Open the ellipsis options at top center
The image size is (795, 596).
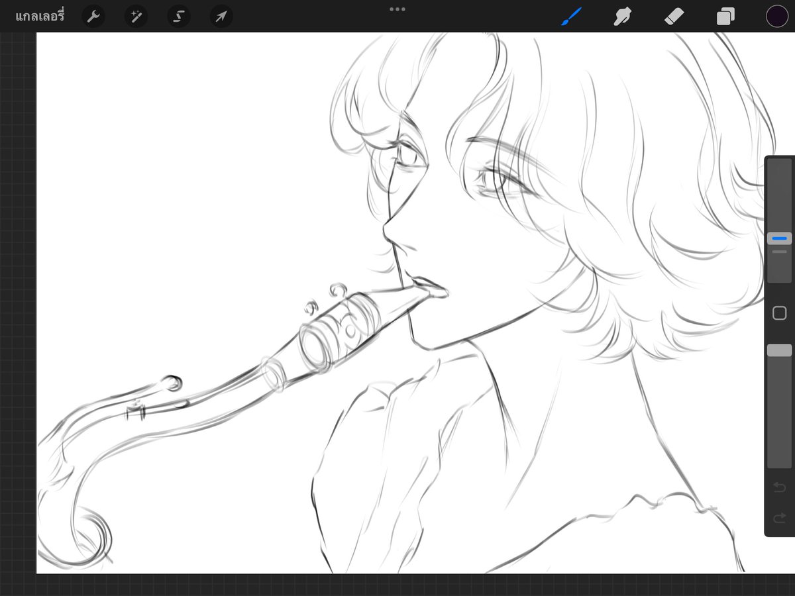pos(397,9)
